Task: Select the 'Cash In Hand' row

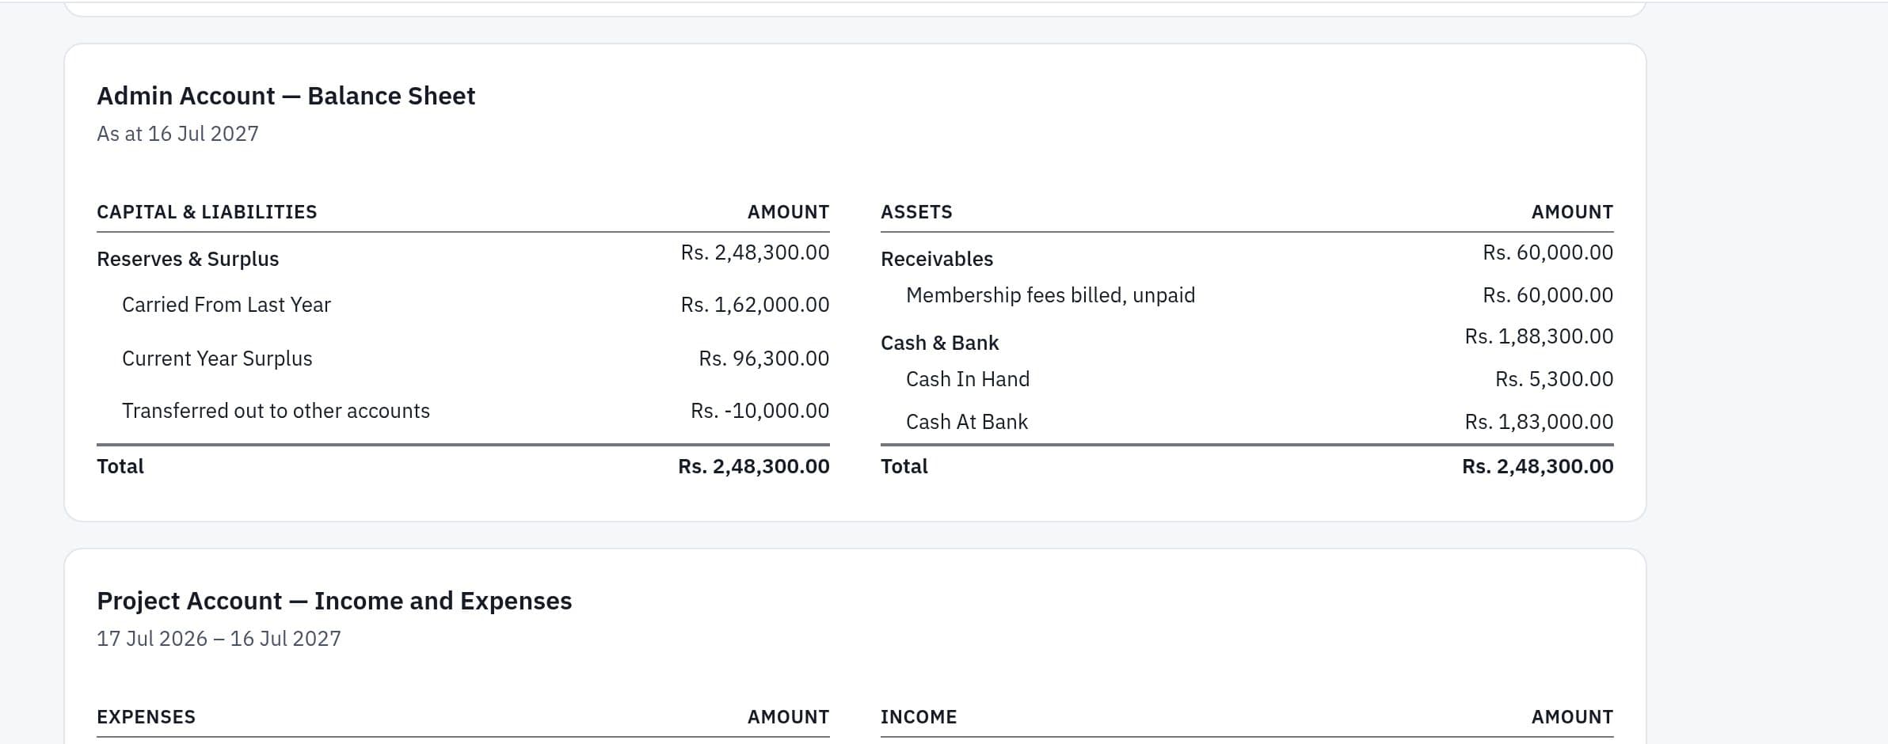Action: [x=1247, y=379]
